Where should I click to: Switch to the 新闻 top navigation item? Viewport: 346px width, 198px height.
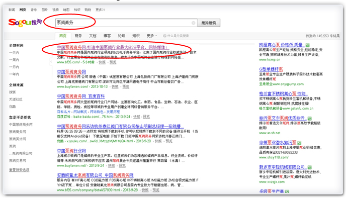pyautogui.click(x=12, y=10)
